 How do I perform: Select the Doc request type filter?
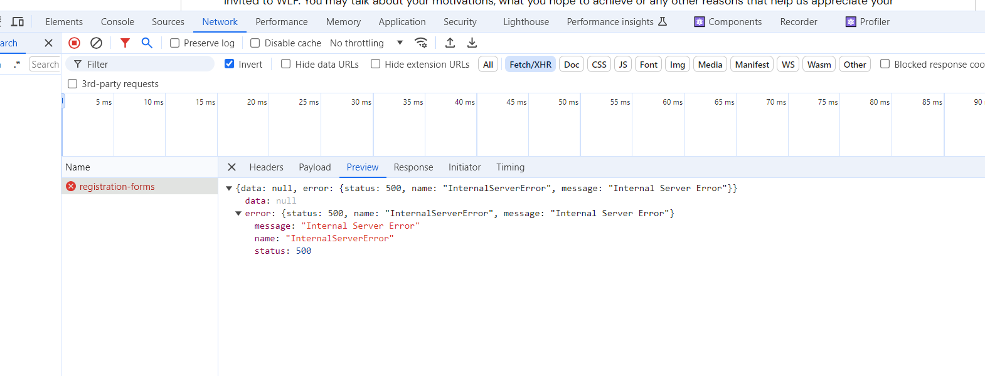pyautogui.click(x=571, y=65)
